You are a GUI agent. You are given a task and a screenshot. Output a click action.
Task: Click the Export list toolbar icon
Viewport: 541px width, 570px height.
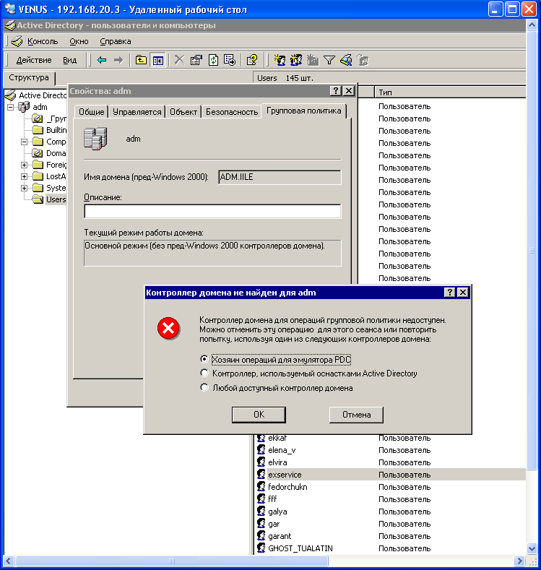click(x=230, y=60)
